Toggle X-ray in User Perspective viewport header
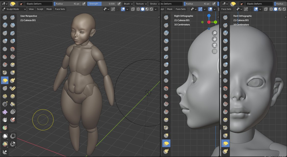The image size is (287, 157). coord(133,9)
